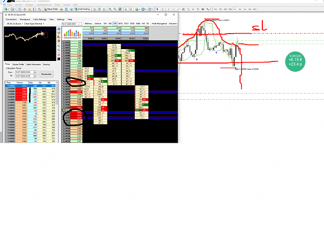Switch to the Volume Profile tab

(x=18, y=64)
